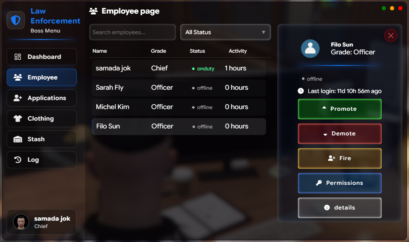Click the grey details button

pyautogui.click(x=340, y=208)
